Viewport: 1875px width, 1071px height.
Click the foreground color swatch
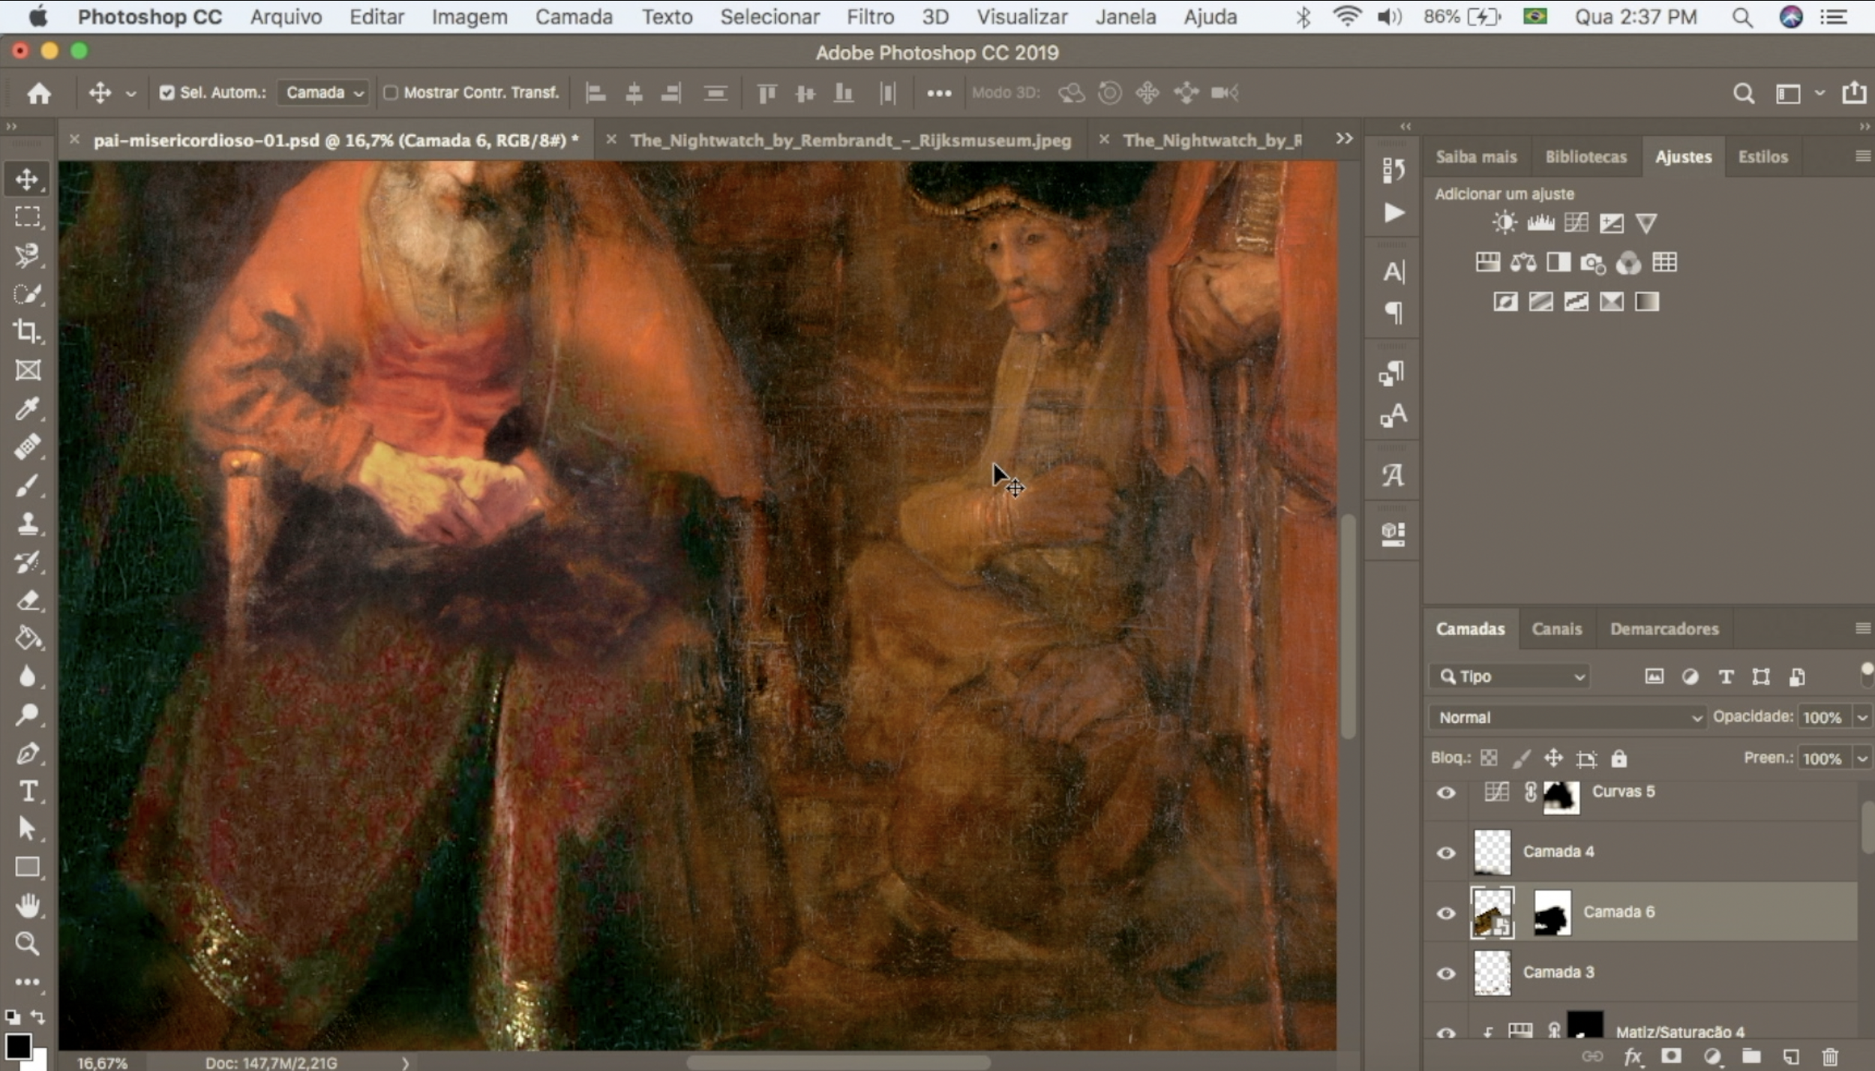[17, 1045]
